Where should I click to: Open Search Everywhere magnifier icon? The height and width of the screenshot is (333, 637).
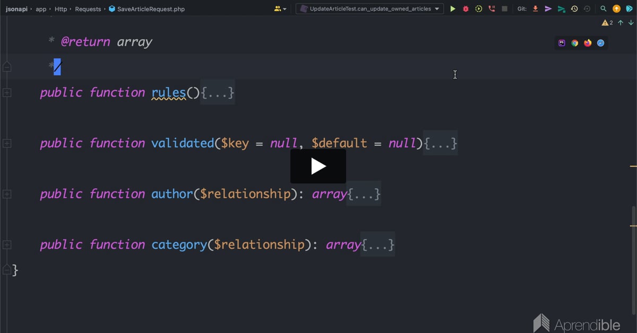coord(604,9)
